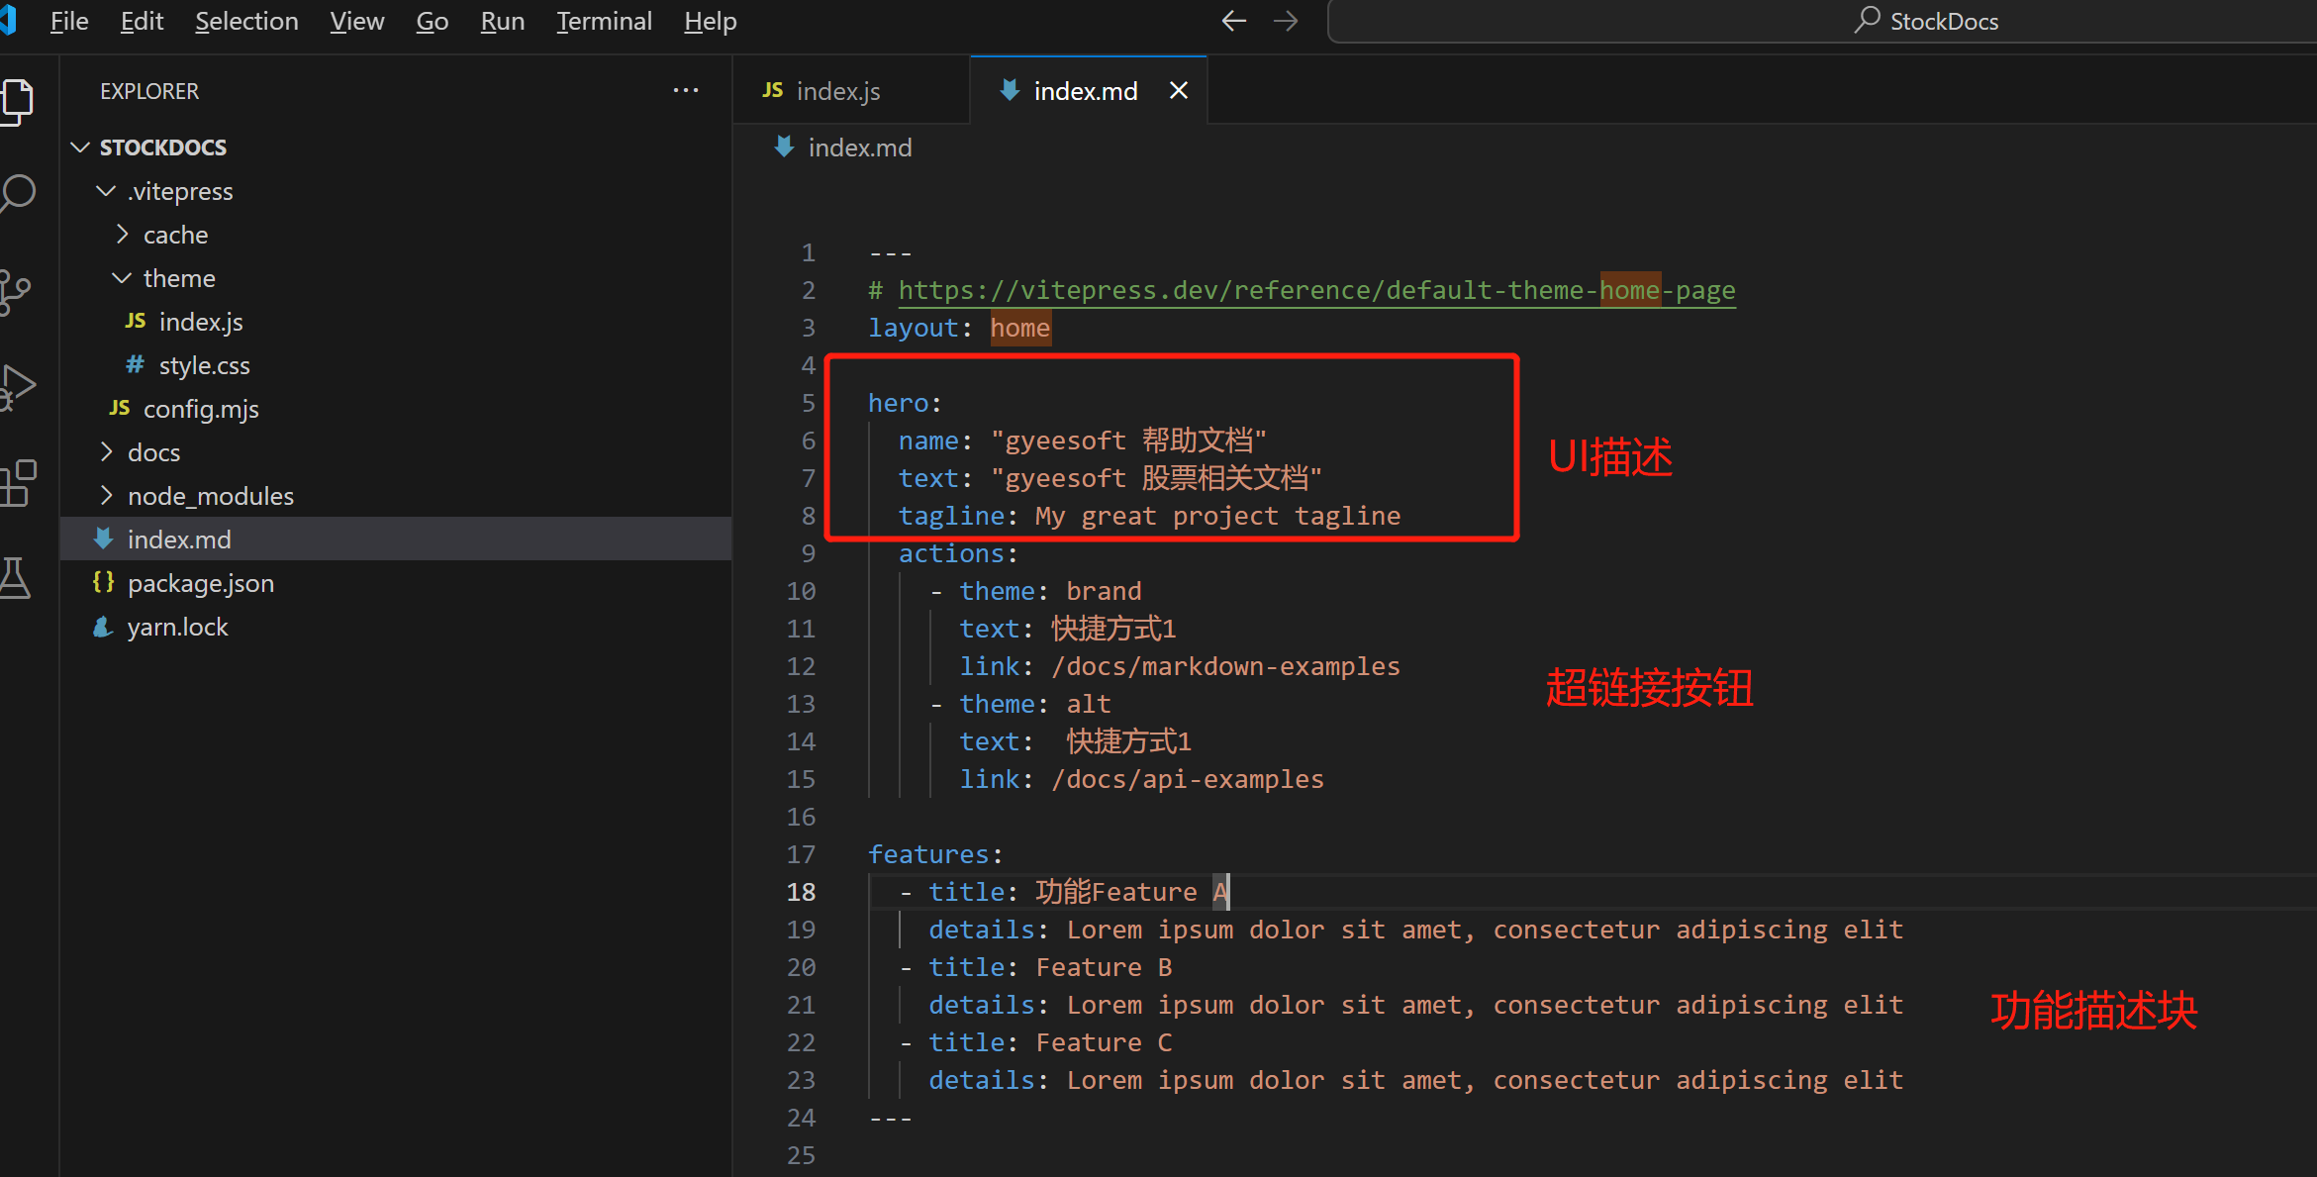Open package.json in the explorer
Viewport: 2317px width, 1177px height.
tap(200, 583)
